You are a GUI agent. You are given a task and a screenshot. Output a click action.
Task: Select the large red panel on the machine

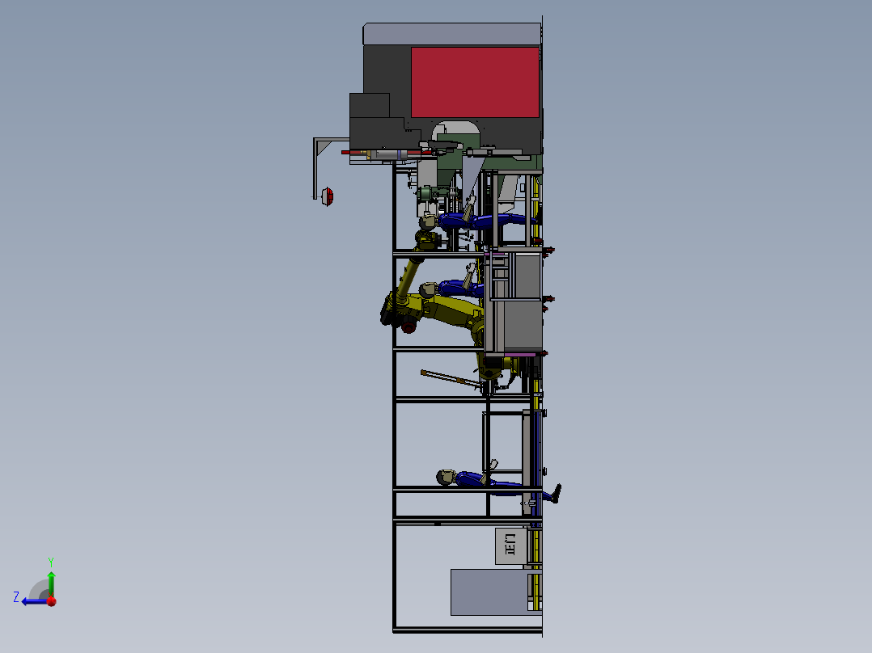(475, 82)
